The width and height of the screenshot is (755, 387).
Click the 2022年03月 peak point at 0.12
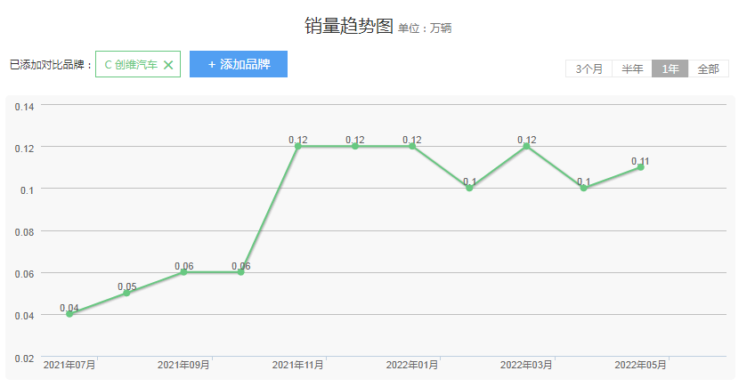click(x=526, y=146)
